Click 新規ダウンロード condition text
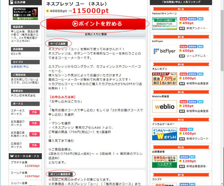This screenshot has width=224, height=186. coord(197,139)
